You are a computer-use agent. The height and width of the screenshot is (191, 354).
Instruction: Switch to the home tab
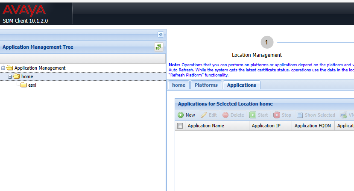coord(178,85)
